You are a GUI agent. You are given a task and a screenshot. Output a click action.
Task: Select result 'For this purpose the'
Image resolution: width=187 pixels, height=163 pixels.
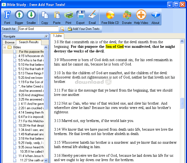tap(31, 52)
